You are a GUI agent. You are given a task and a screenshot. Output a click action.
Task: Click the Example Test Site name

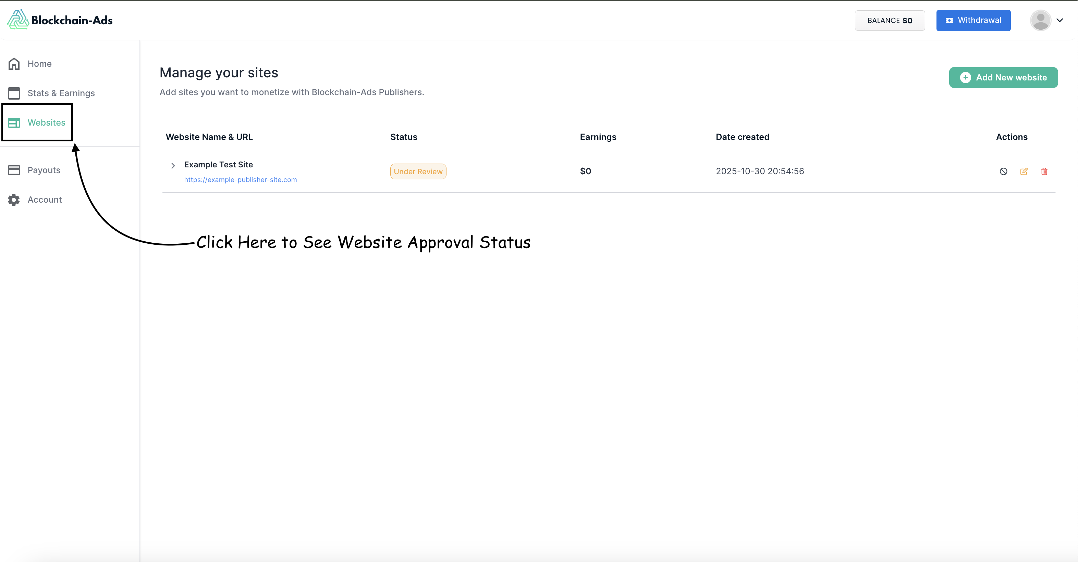(218, 164)
